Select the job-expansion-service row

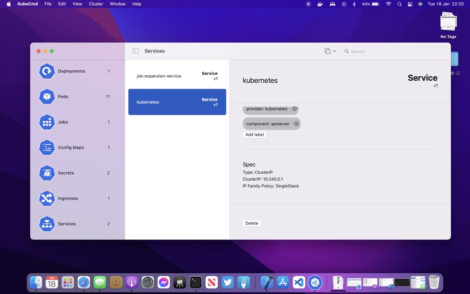tap(177, 76)
